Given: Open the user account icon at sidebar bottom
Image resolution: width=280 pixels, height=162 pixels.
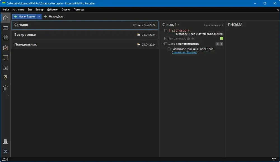Looking at the screenshot, I should click(5, 142).
